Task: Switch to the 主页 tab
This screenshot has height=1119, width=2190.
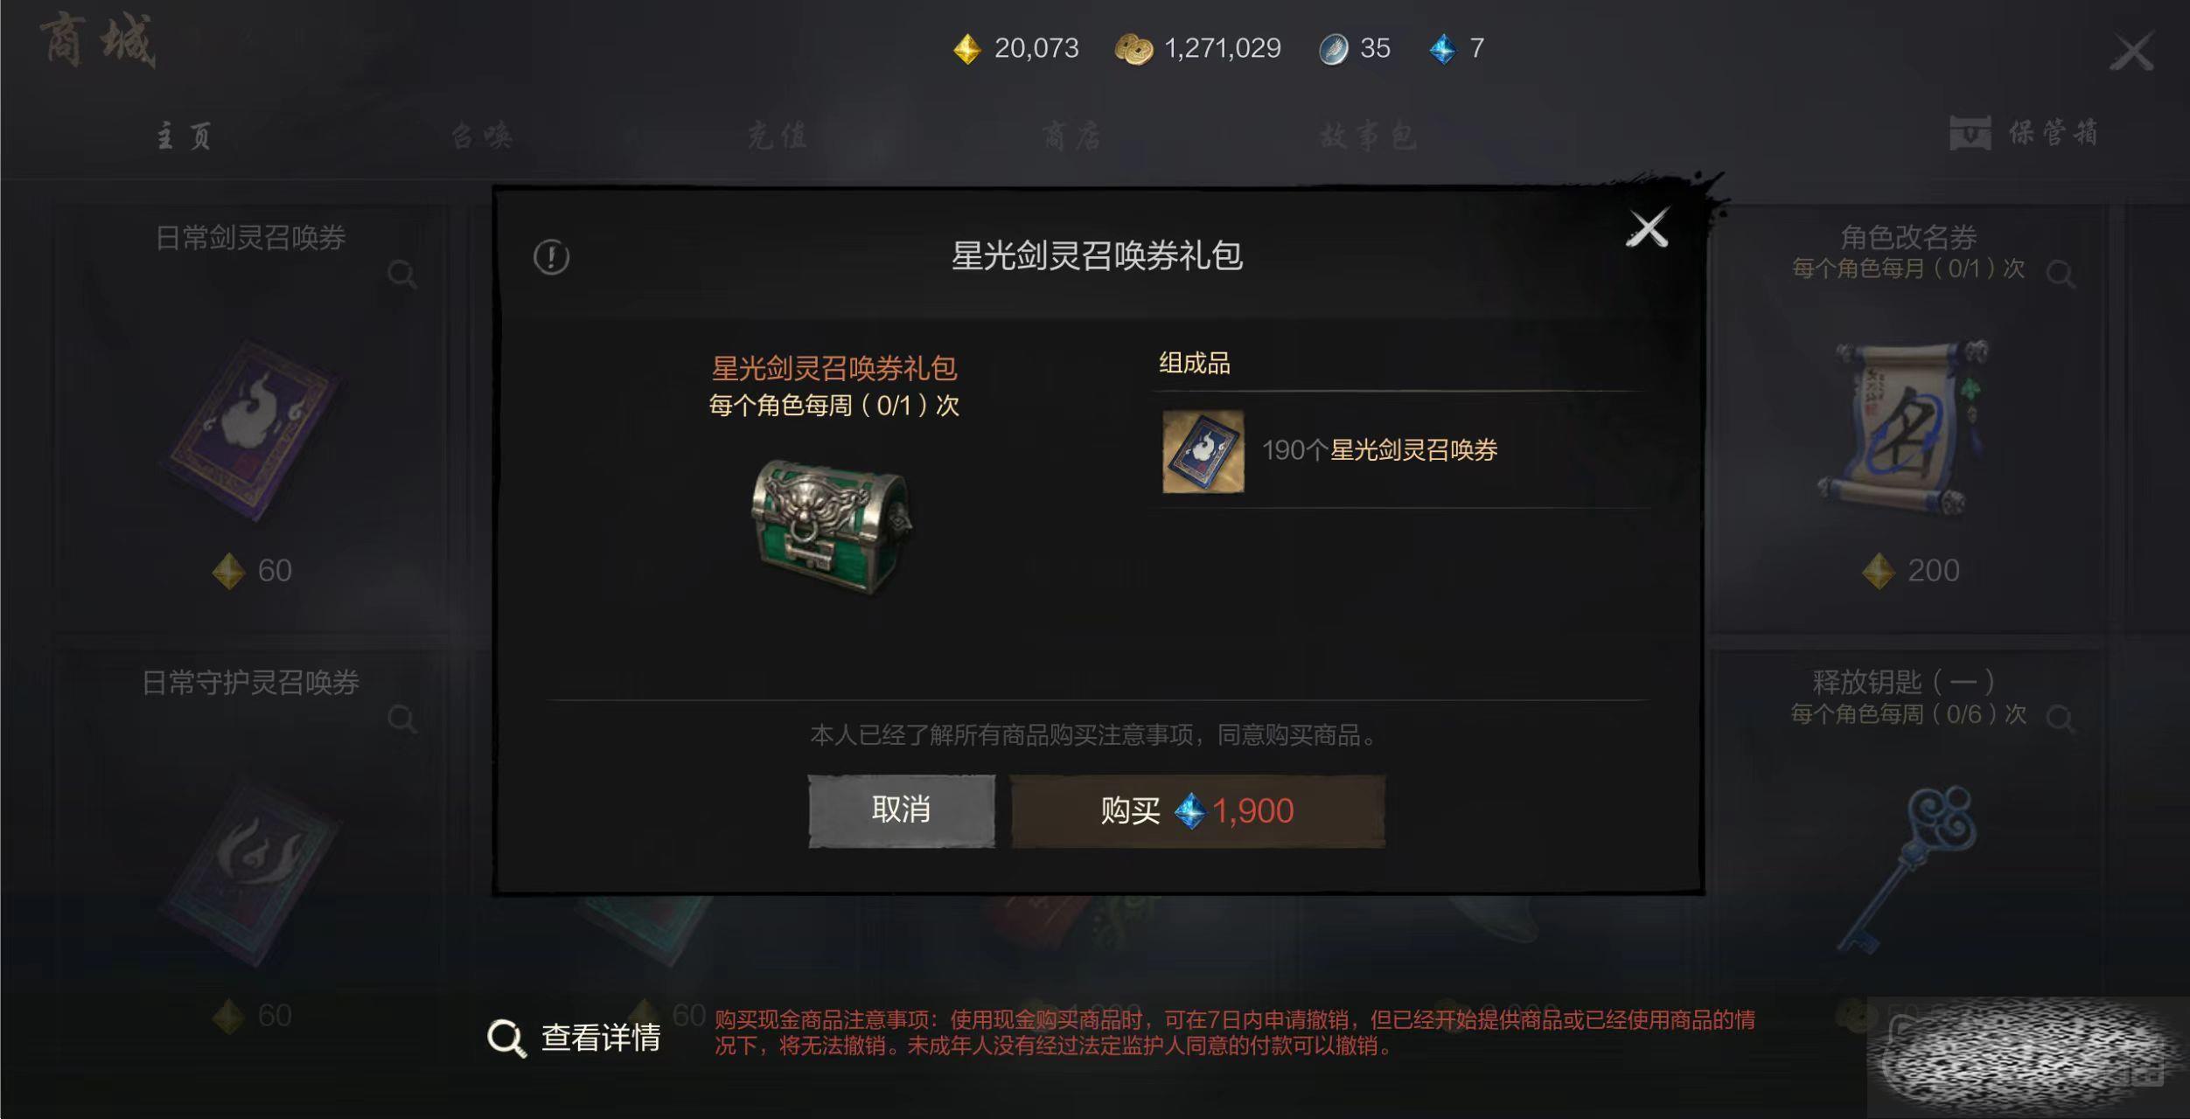Action: point(184,136)
